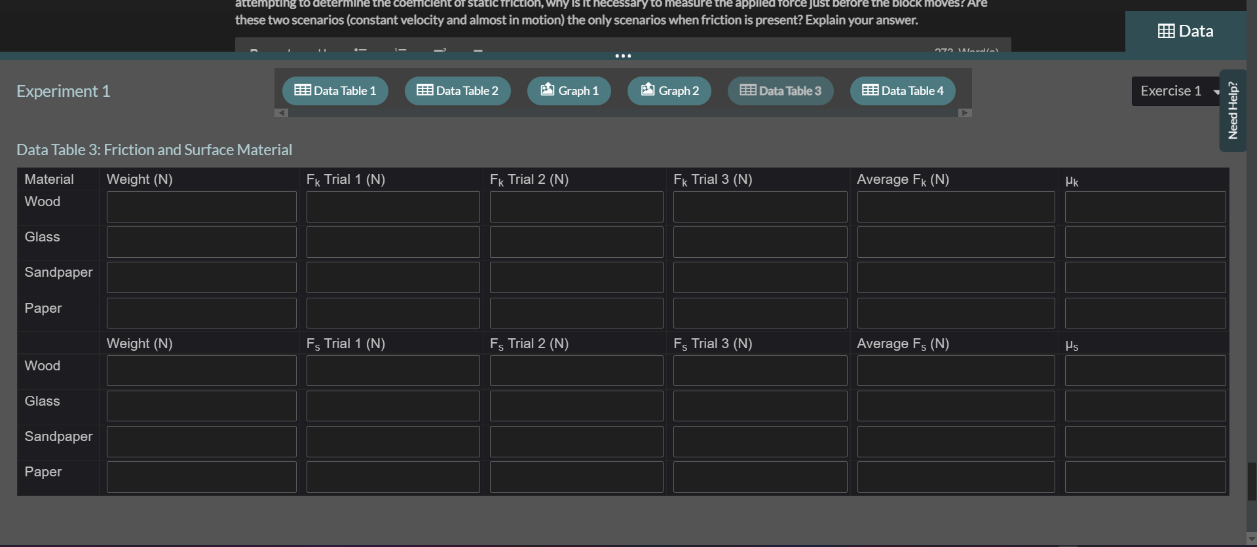Click Sandpaper Average Fs input
Viewport: 1257px width, 547px height.
pos(956,442)
